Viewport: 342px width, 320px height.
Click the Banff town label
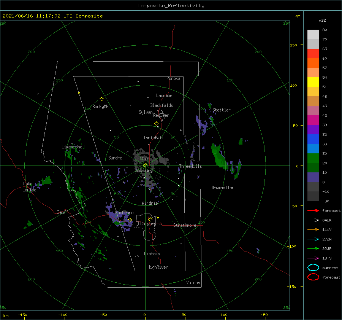[63, 212]
